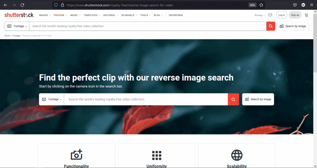
Task: Reload the page with the refresh icon
Action: pos(22,5)
